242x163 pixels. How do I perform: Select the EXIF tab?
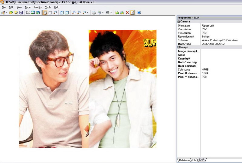201,160
